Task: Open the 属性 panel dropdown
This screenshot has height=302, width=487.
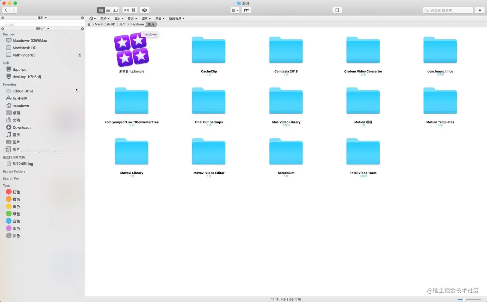Action: (x=43, y=18)
